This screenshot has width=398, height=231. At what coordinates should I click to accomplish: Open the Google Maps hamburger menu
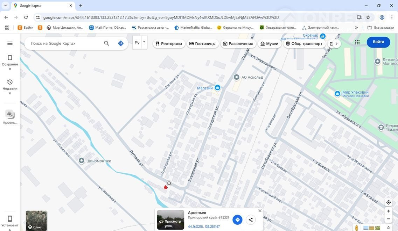tap(10, 43)
